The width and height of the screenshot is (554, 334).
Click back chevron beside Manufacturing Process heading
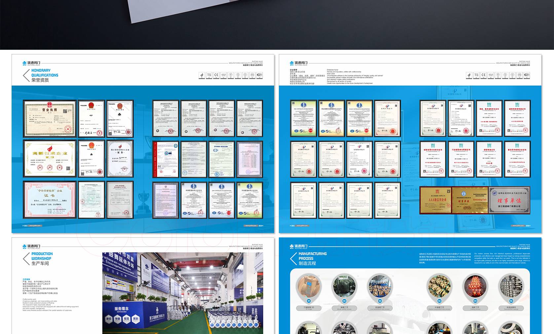click(x=293, y=259)
